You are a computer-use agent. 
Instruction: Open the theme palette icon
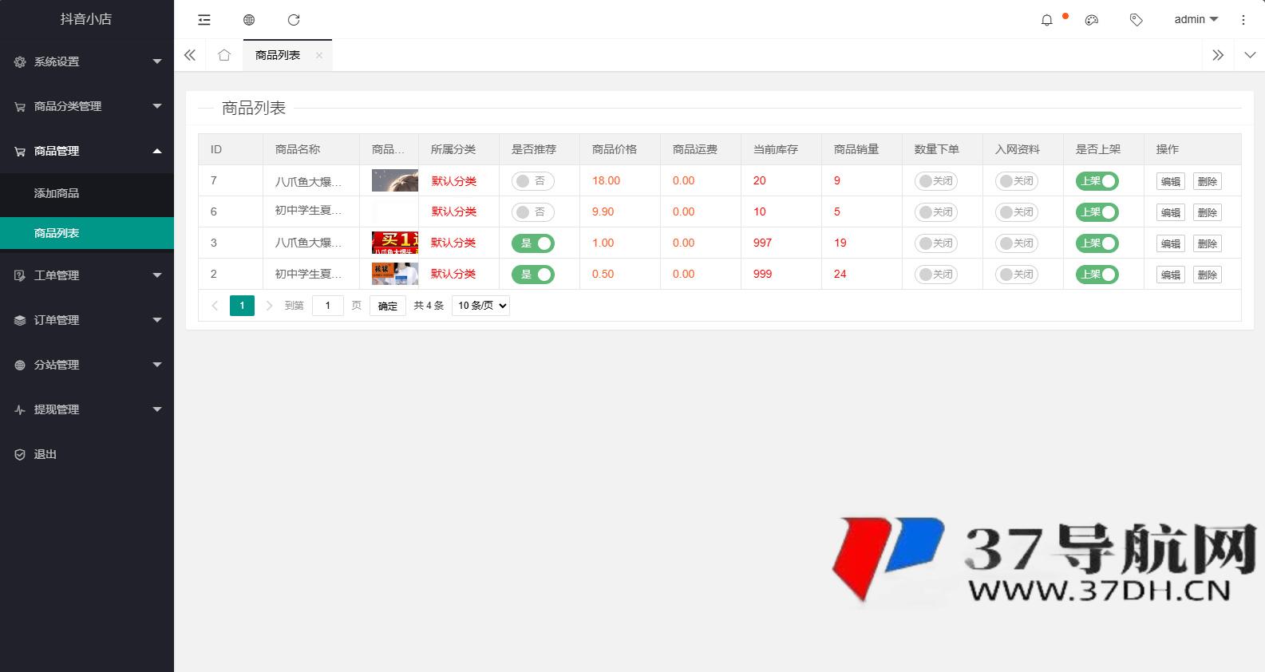(1092, 20)
